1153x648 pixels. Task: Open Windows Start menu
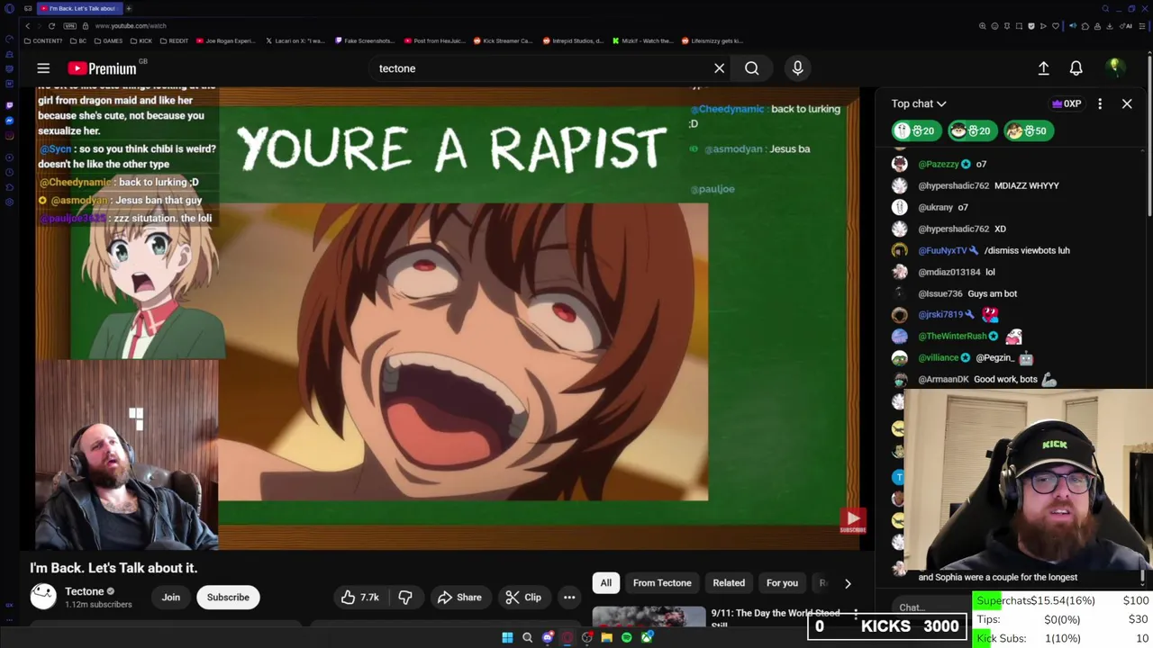(x=507, y=637)
